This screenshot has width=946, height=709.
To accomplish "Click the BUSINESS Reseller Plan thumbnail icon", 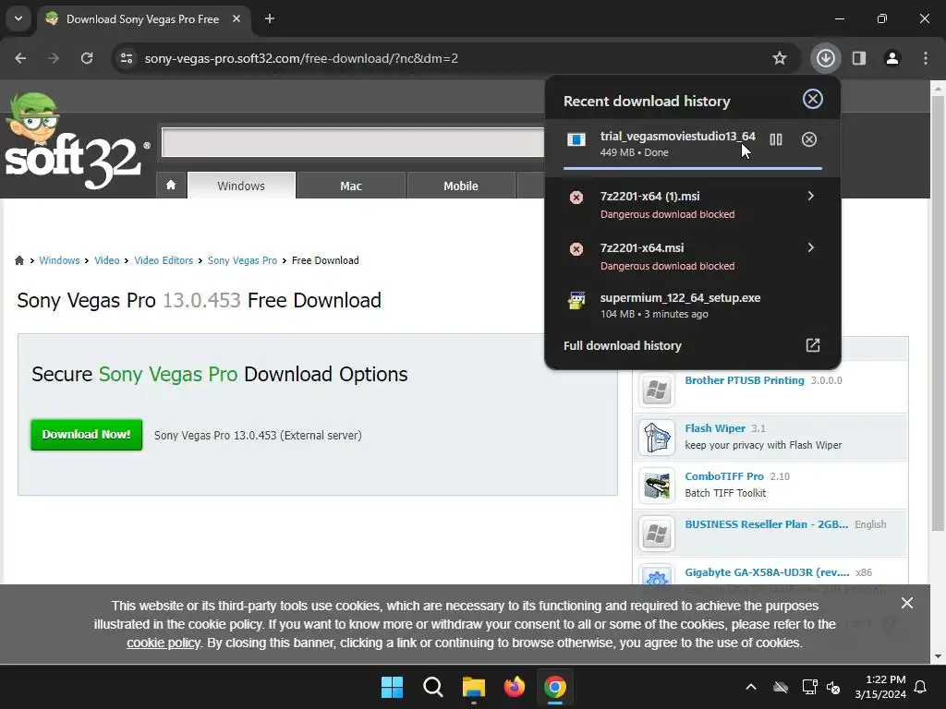I will (657, 534).
